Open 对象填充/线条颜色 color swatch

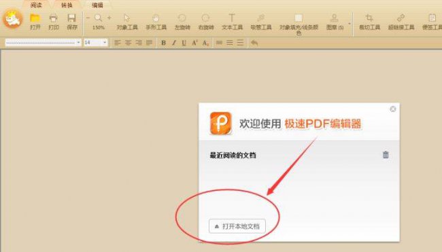click(x=299, y=18)
